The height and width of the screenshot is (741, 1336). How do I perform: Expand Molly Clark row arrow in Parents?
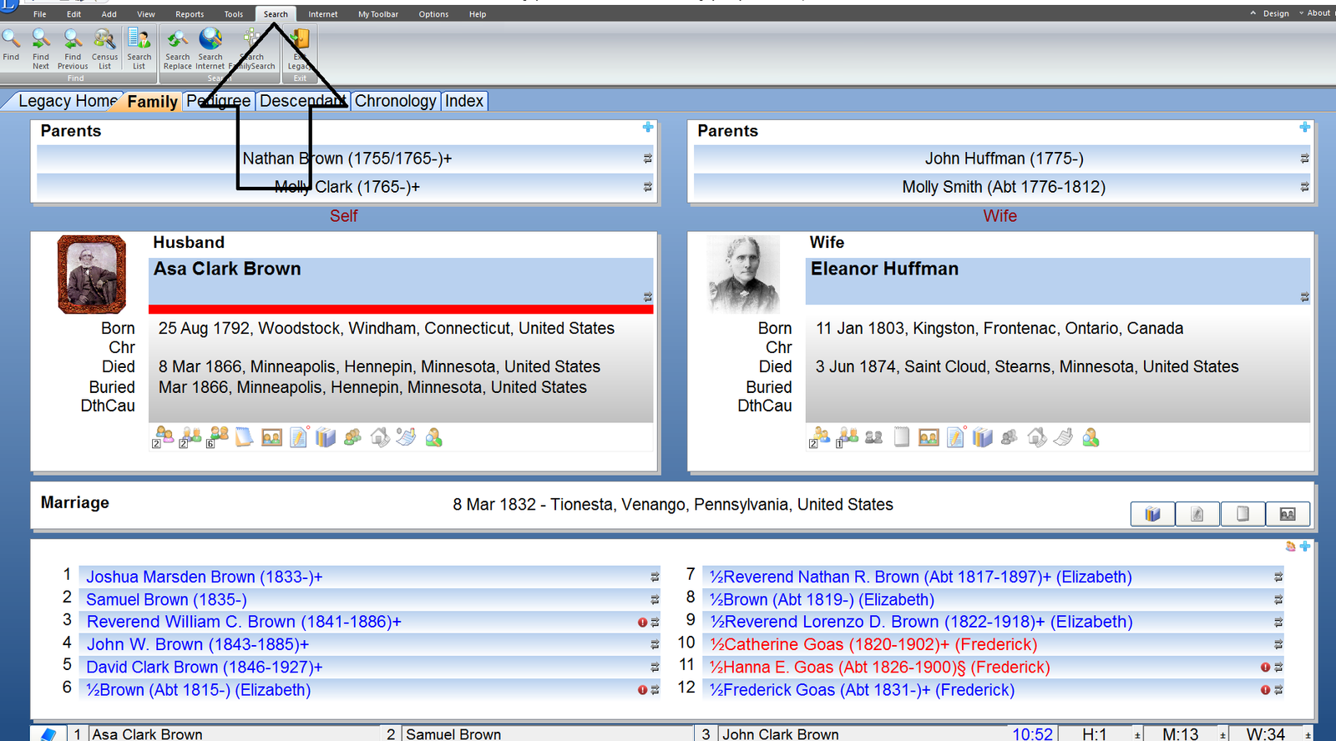pos(648,187)
